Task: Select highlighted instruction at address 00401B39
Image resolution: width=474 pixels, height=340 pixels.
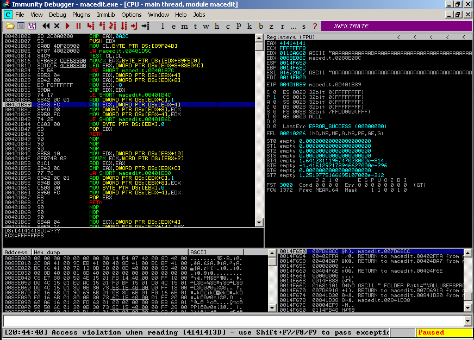Action: 129,104
